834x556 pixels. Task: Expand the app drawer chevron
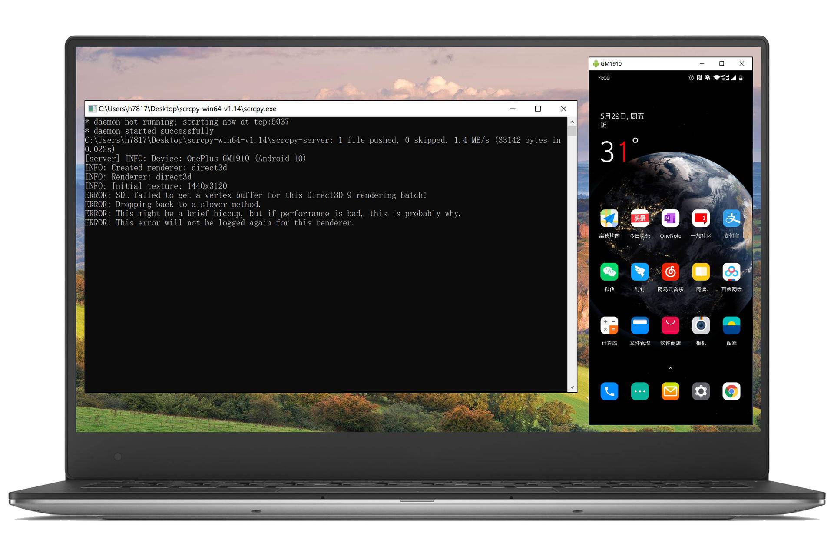[x=670, y=368]
